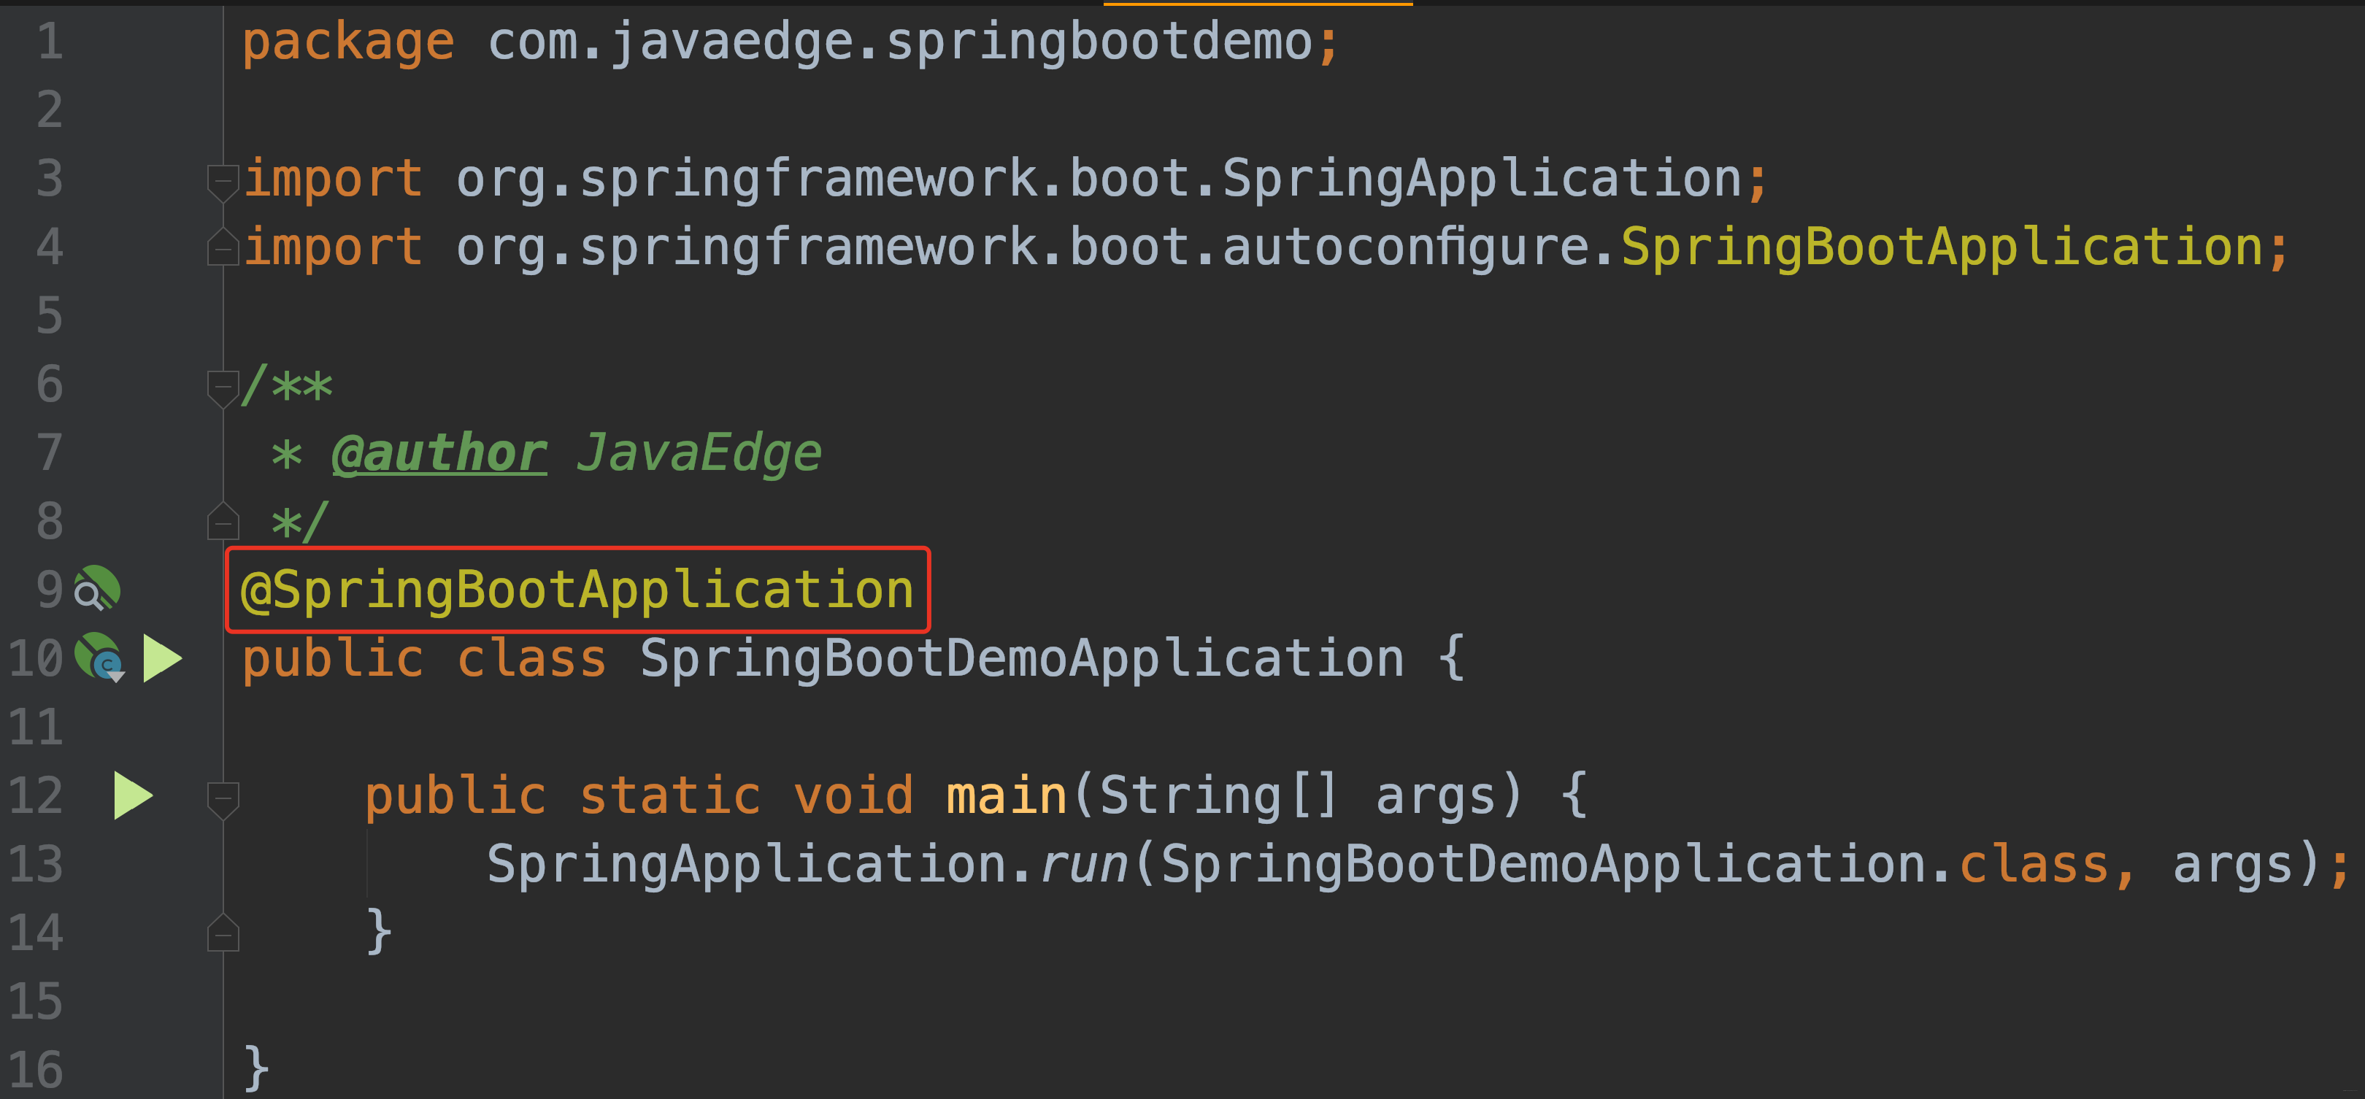The width and height of the screenshot is (2365, 1099).
Task: Click line number 1 in the gutter
Action: pos(50,42)
